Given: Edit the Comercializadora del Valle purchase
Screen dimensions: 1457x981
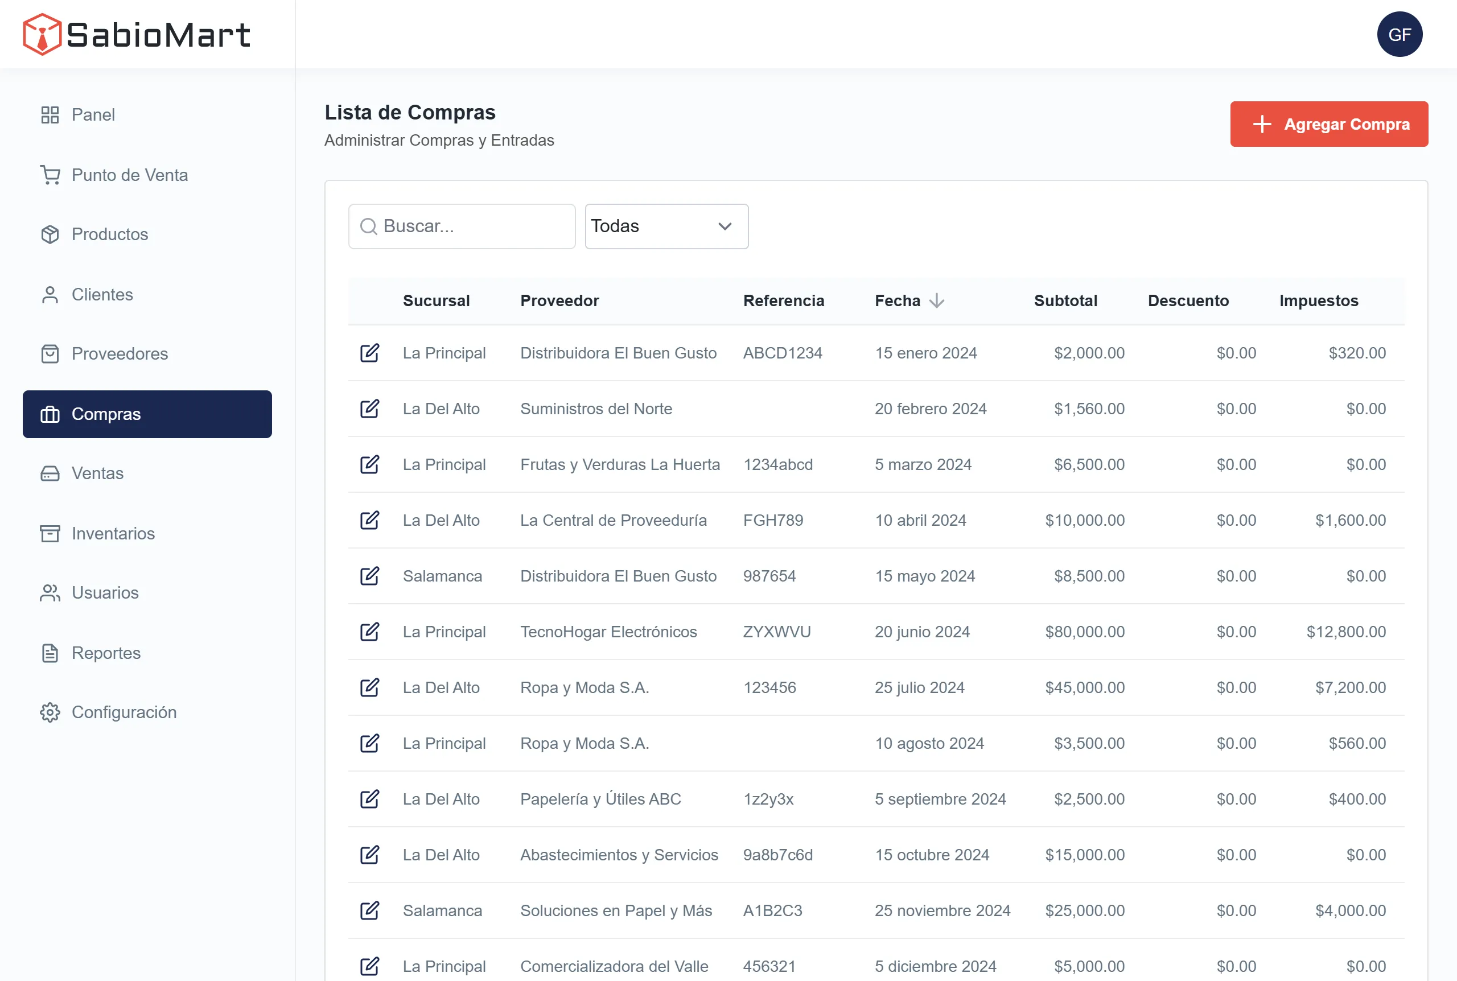Looking at the screenshot, I should point(370,966).
